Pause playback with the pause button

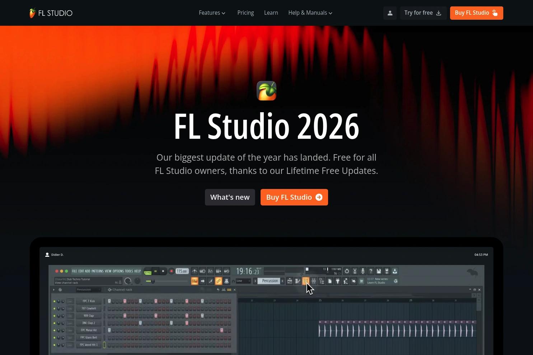pos(155,271)
